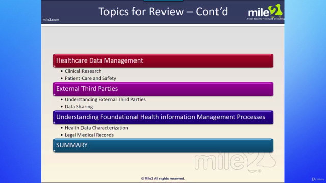Click the mile2 logo in slide header
The image size is (326, 183).
265,12
